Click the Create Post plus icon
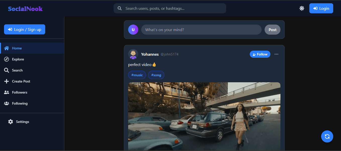341x151 pixels. point(7,81)
